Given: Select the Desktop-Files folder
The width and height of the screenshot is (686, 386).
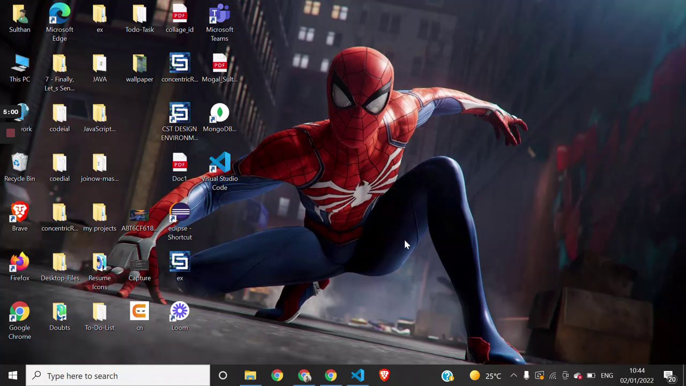Looking at the screenshot, I should [59, 268].
